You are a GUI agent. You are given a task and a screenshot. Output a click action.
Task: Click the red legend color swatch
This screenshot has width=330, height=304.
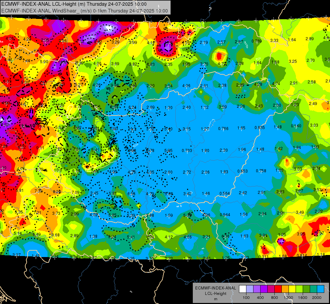coord(278,289)
